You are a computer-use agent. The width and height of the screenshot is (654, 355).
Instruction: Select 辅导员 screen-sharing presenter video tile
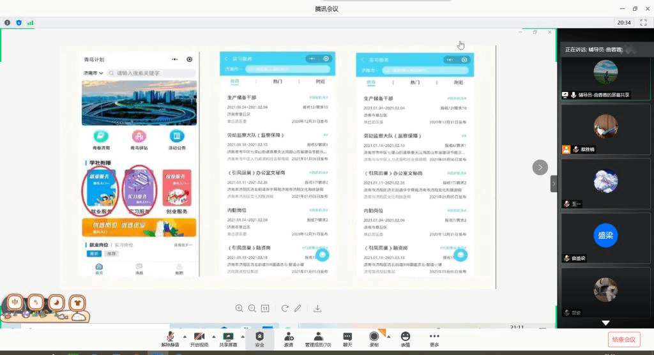[x=605, y=79]
